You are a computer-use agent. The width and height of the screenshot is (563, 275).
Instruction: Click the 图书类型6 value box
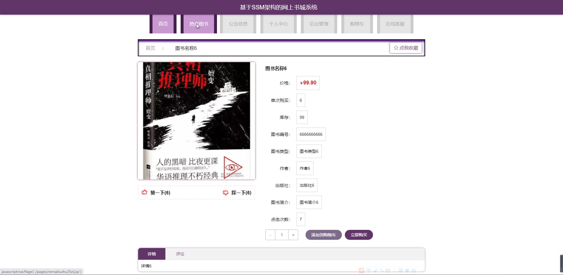point(309,151)
